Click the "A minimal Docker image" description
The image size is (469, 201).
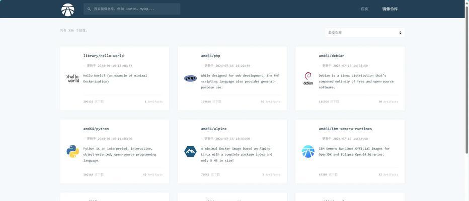click(237, 154)
